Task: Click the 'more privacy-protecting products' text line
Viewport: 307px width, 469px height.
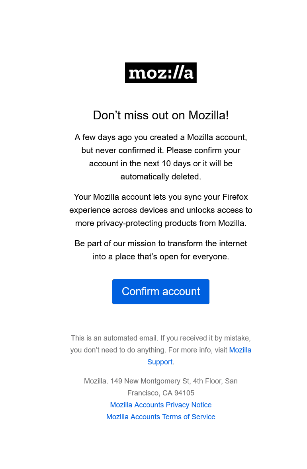Action: (160, 224)
